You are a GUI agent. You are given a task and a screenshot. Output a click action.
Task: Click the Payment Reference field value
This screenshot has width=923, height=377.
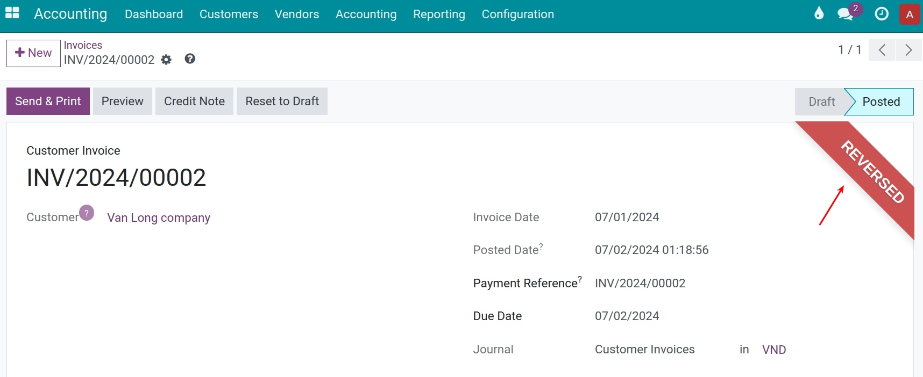pos(640,283)
